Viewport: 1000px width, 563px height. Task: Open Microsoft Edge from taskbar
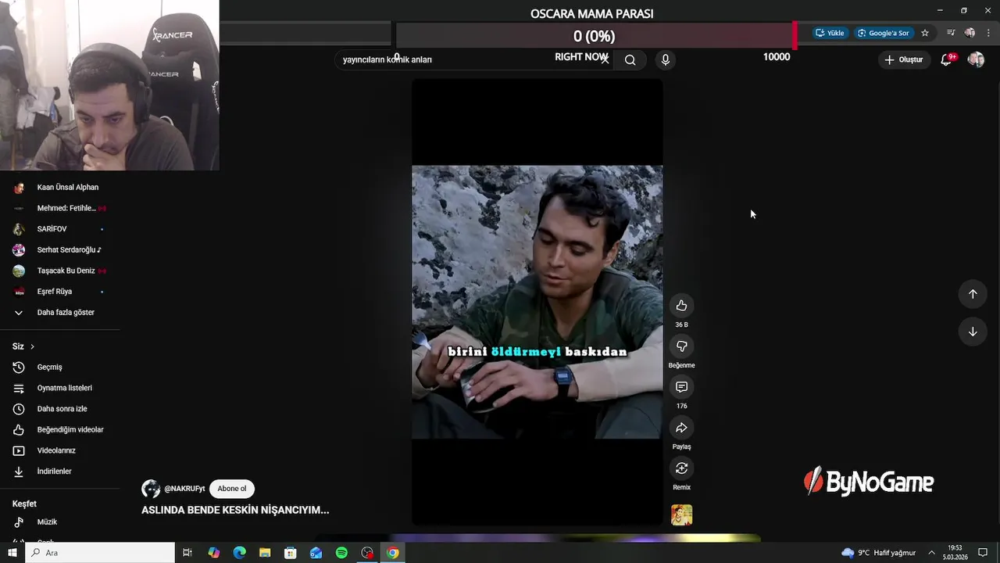click(x=240, y=553)
